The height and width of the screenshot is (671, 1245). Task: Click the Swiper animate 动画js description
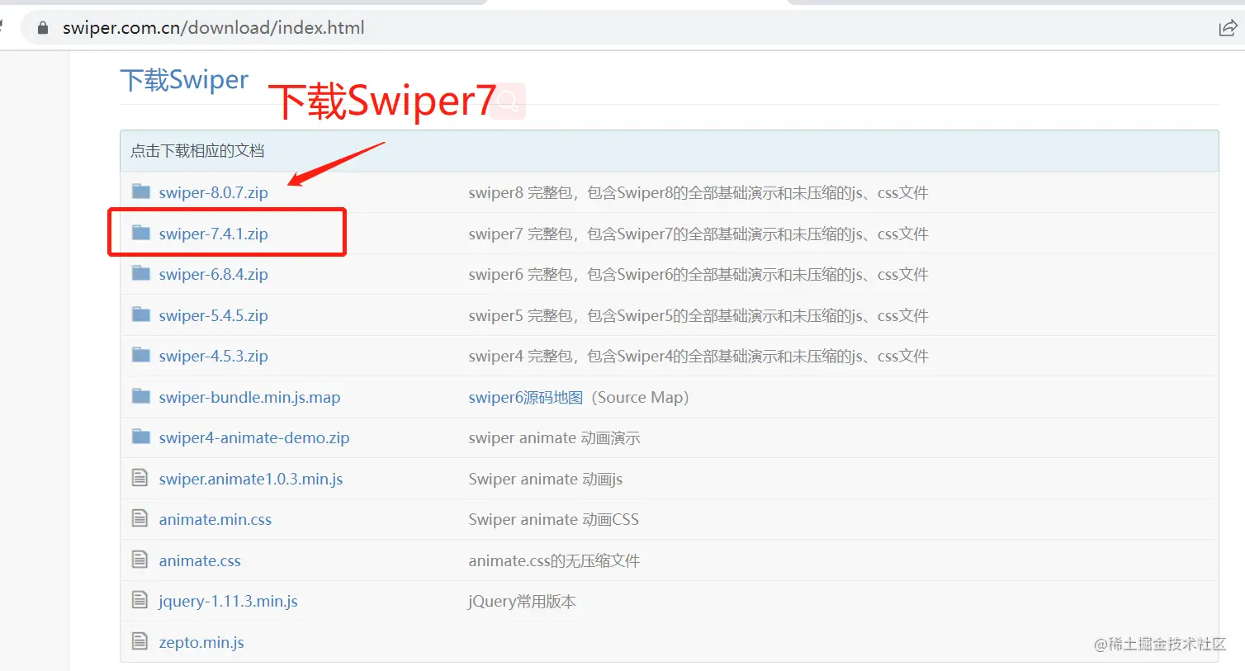coord(546,479)
